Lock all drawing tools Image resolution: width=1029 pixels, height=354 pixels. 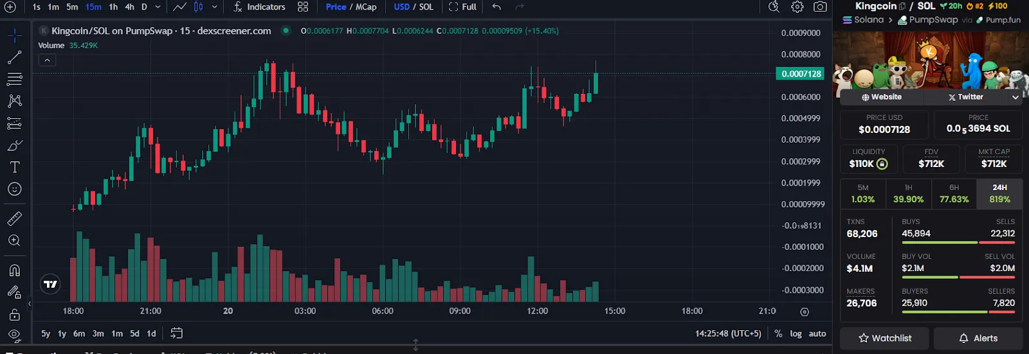click(x=14, y=315)
